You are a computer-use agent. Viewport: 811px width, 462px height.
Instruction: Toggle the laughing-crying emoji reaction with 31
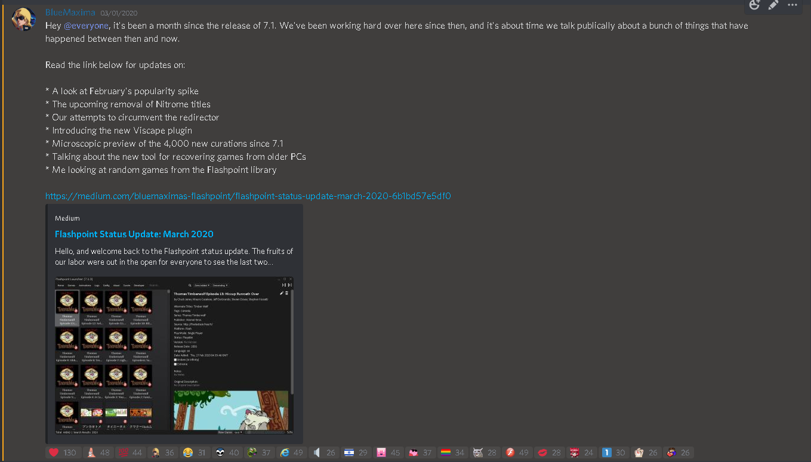[x=195, y=452]
